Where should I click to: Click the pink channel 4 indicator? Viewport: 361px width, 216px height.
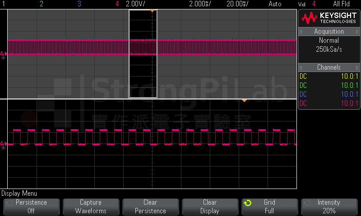[x=117, y=4]
